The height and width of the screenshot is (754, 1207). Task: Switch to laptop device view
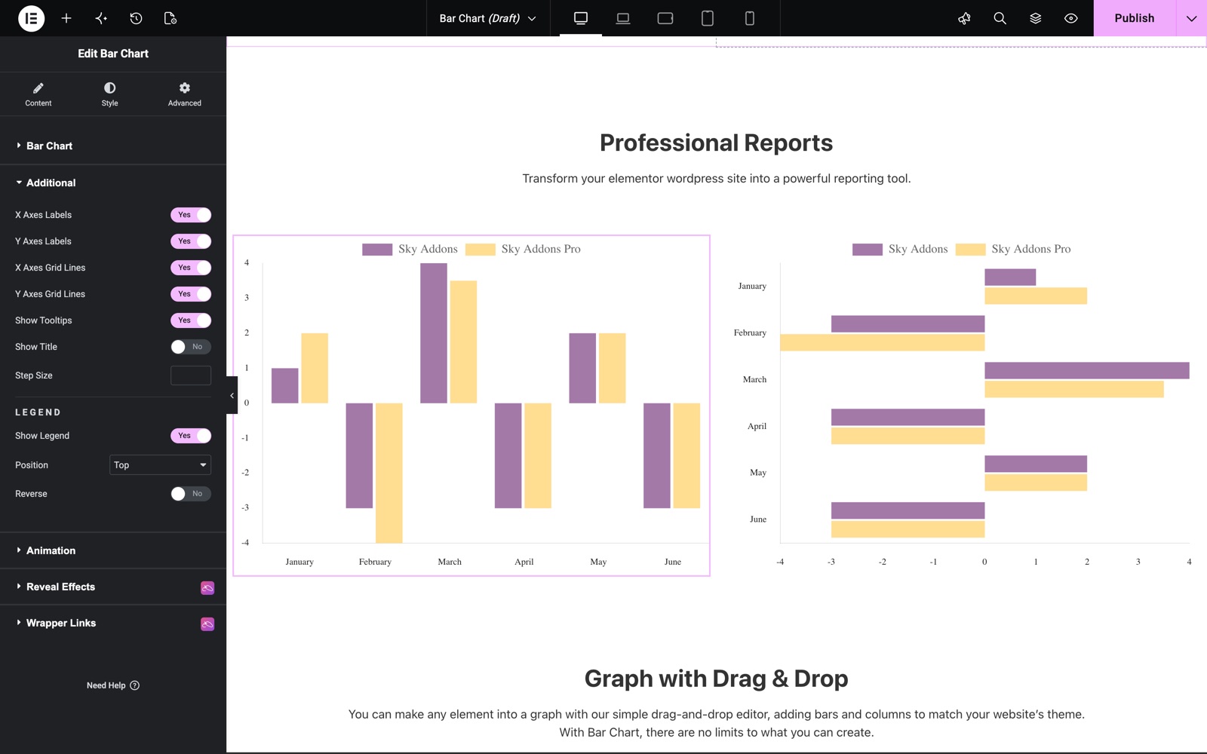pos(623,18)
